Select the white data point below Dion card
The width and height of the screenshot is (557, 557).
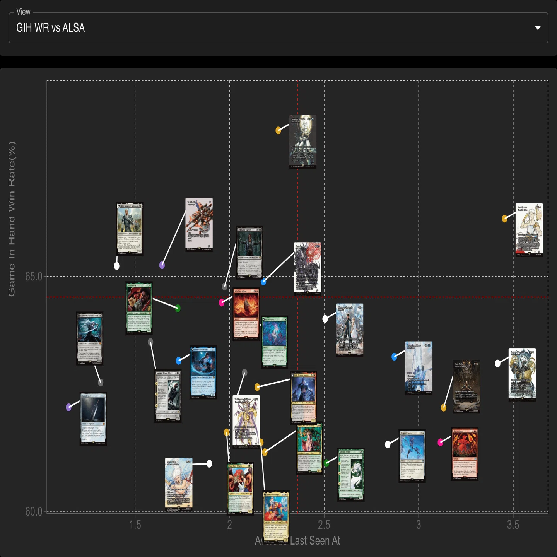(116, 266)
